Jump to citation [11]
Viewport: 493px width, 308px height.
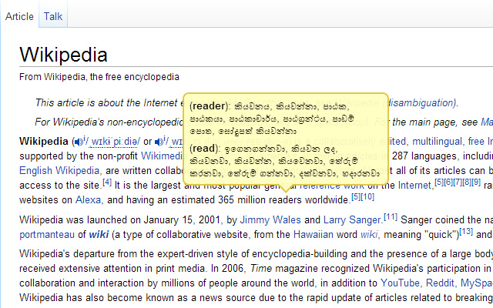(x=391, y=216)
